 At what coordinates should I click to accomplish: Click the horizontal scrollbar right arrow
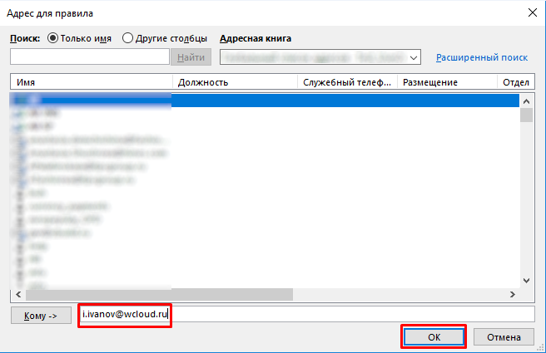click(x=514, y=294)
